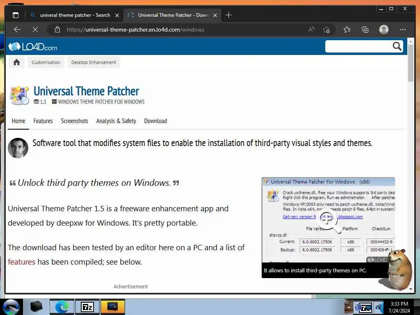The width and height of the screenshot is (420, 315).
Task: Click the LO4D search magnifier icon
Action: pos(397,46)
